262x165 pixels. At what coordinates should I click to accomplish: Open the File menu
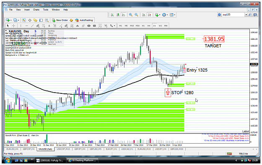(11, 10)
